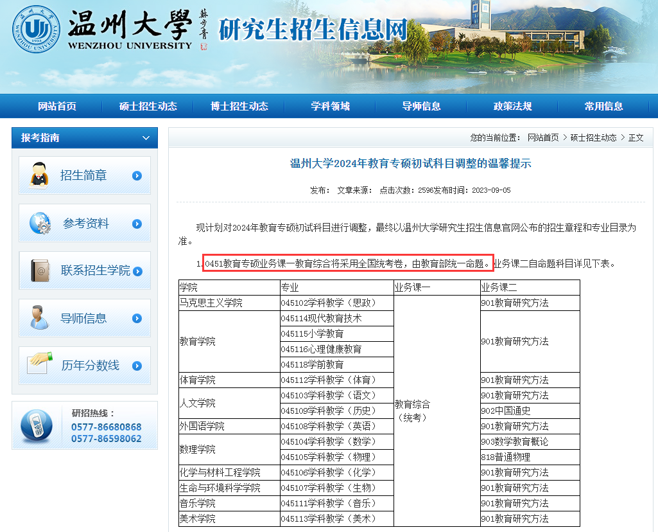Image resolution: width=658 pixels, height=532 pixels.
Task: Open the 博士招生动态 navigation tab
Action: 239,106
